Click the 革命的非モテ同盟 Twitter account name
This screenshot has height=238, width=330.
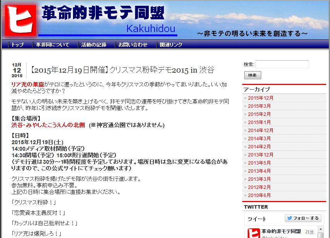(x=281, y=231)
